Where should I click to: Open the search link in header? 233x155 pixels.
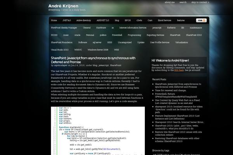(183, 2)
